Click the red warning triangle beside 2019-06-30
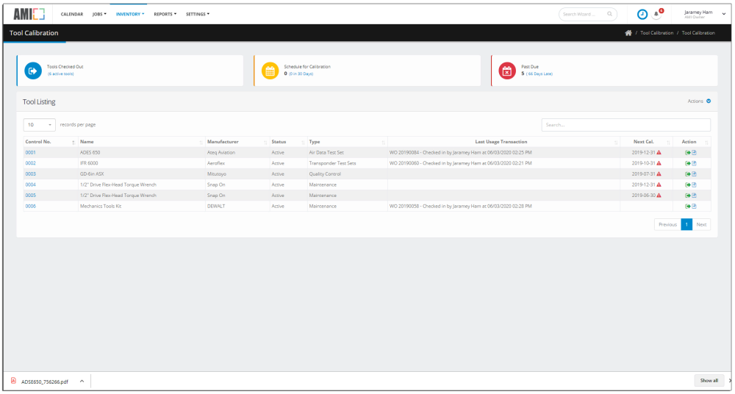Viewport: 735px width, 394px height. pos(659,196)
